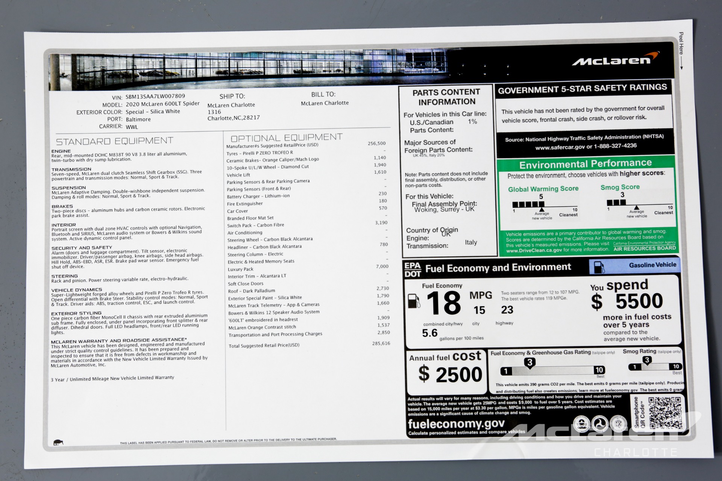
Task: Click the smartphone QR code
Action: (665, 413)
